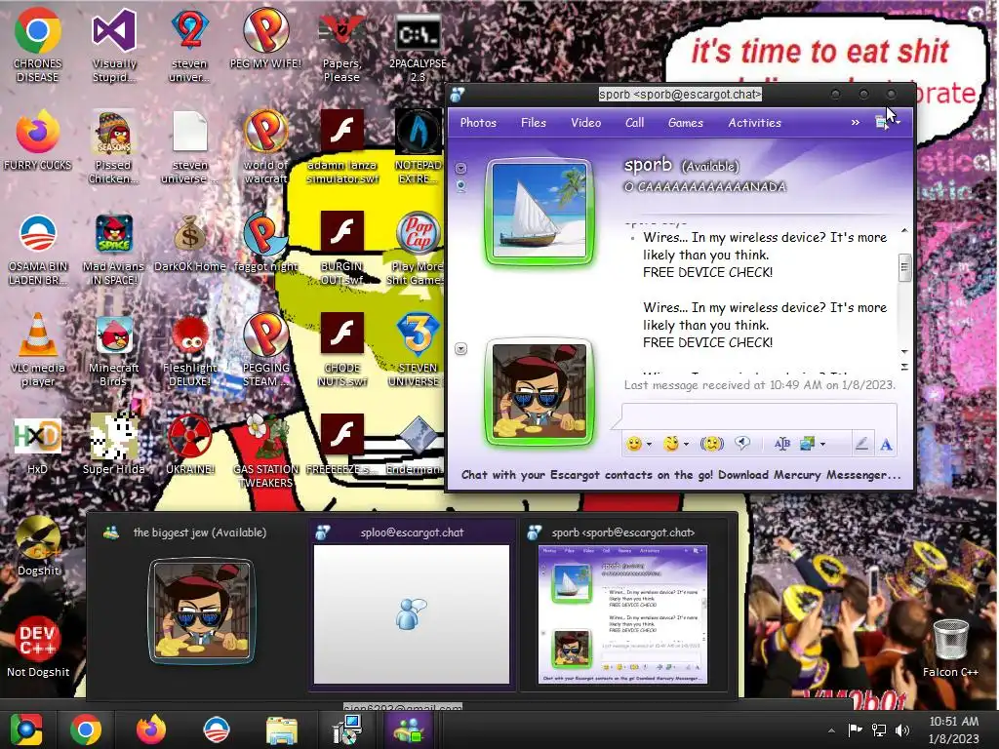
Task: Click the voice clip speech bubble icon
Action: (x=742, y=444)
